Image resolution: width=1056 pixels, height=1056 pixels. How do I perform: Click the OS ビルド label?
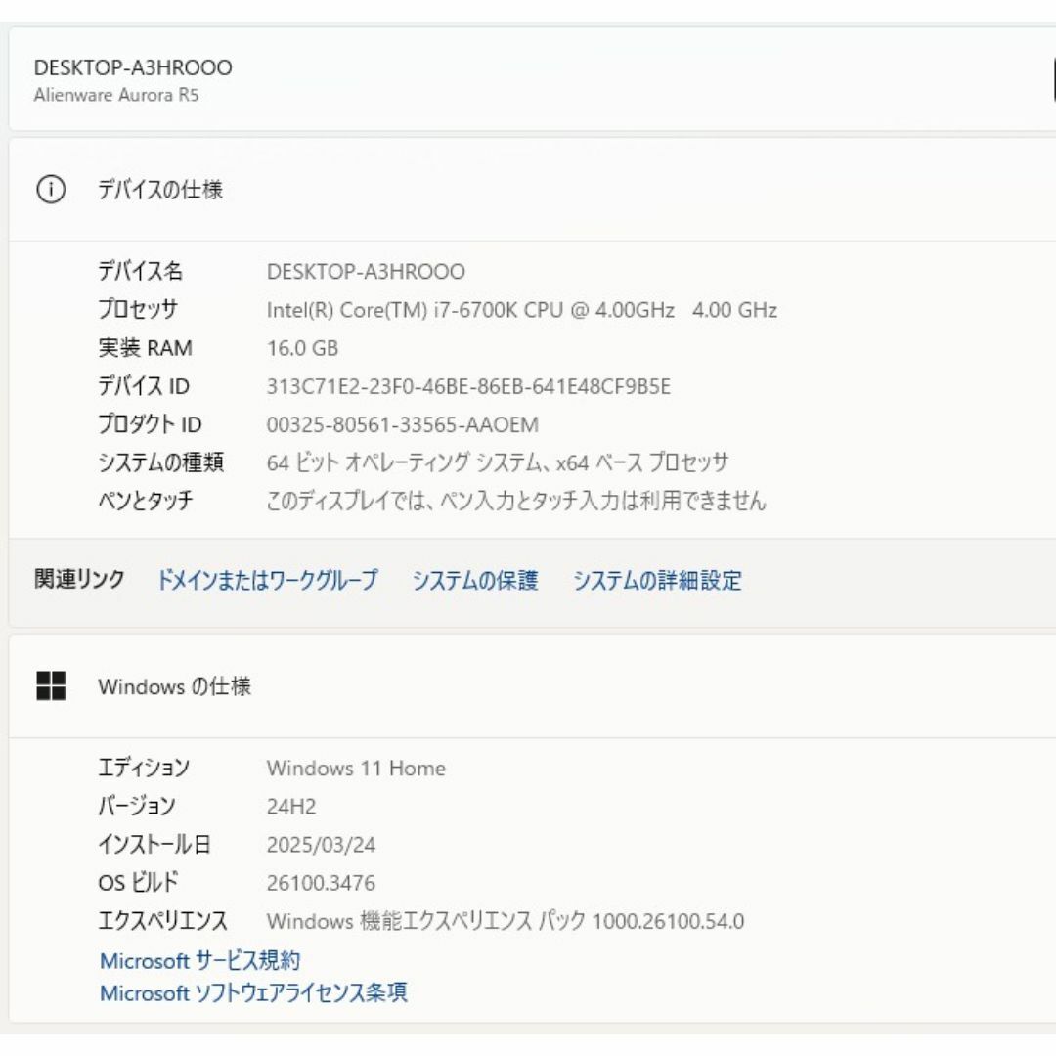[138, 882]
